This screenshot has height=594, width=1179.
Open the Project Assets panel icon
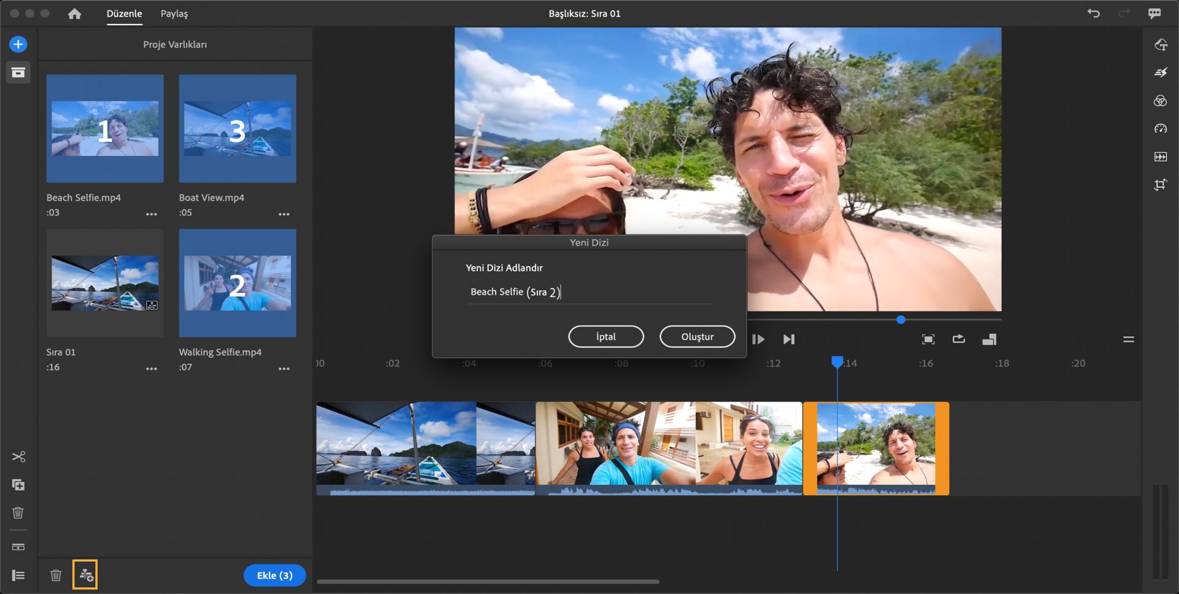click(x=18, y=72)
